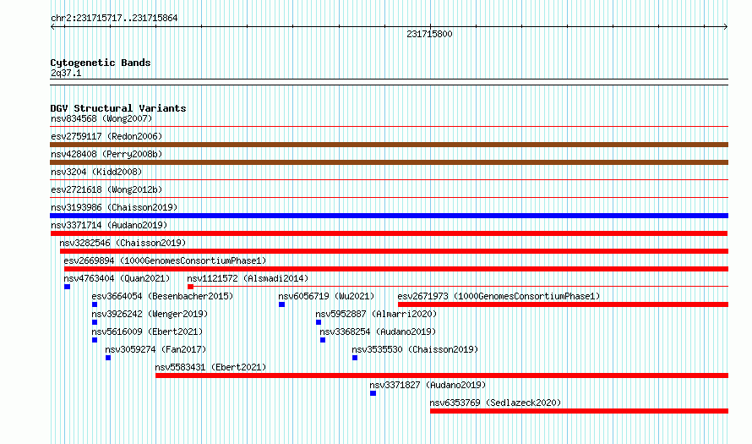Image resolution: width=752 pixels, height=444 pixels.
Task: Select the esv2759117 (Redon2006) brown bar
Action: [389, 145]
